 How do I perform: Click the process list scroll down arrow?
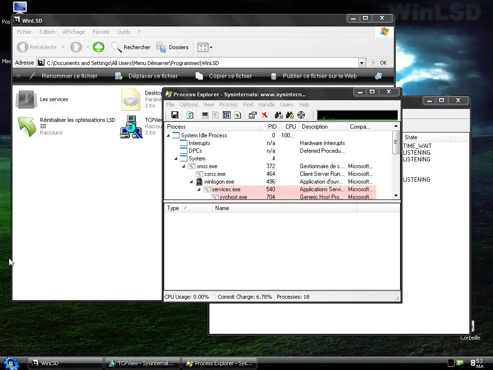click(x=396, y=196)
